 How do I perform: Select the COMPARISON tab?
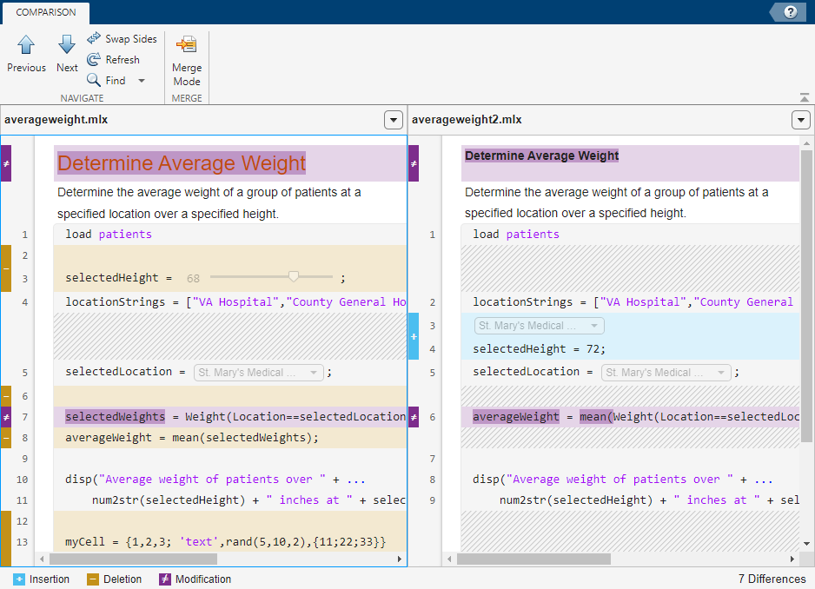[45, 12]
